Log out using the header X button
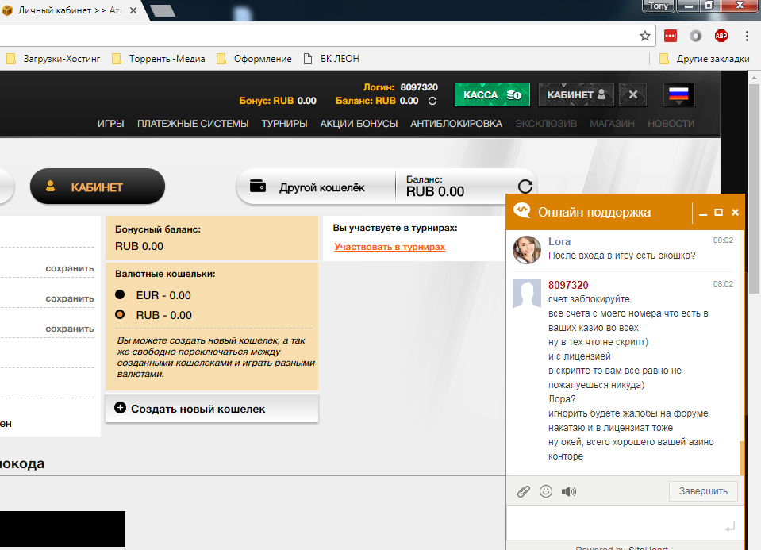Viewport: 761px width, 550px height. pyautogui.click(x=633, y=94)
